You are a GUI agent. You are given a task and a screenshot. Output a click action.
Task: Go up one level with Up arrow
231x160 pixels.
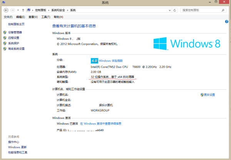point(23,10)
